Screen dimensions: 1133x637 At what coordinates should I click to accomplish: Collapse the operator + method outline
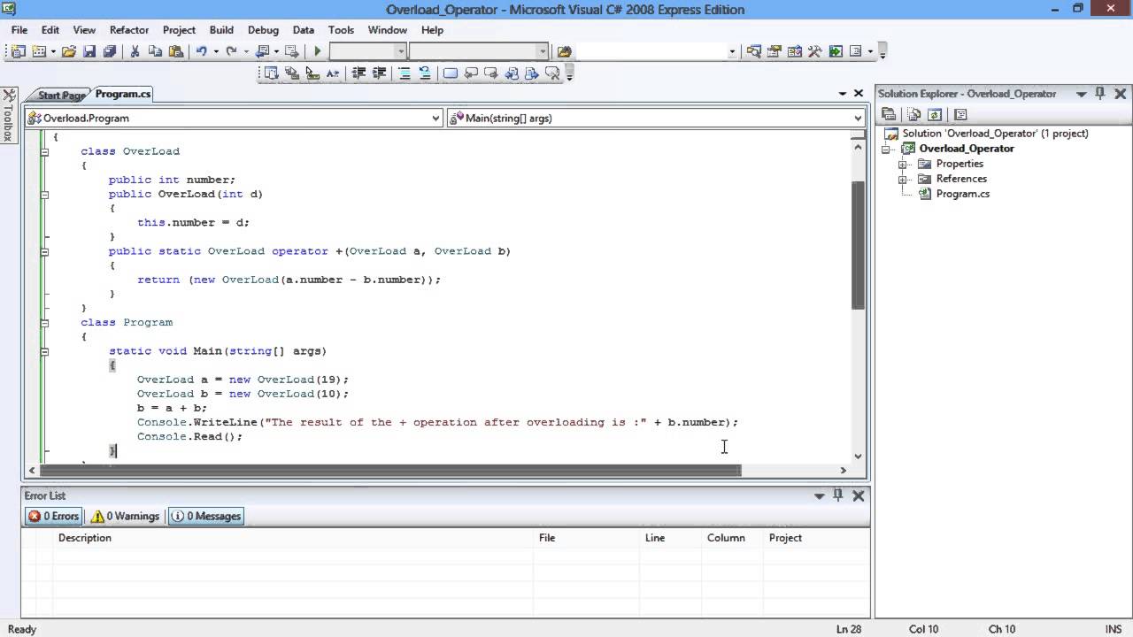(44, 251)
